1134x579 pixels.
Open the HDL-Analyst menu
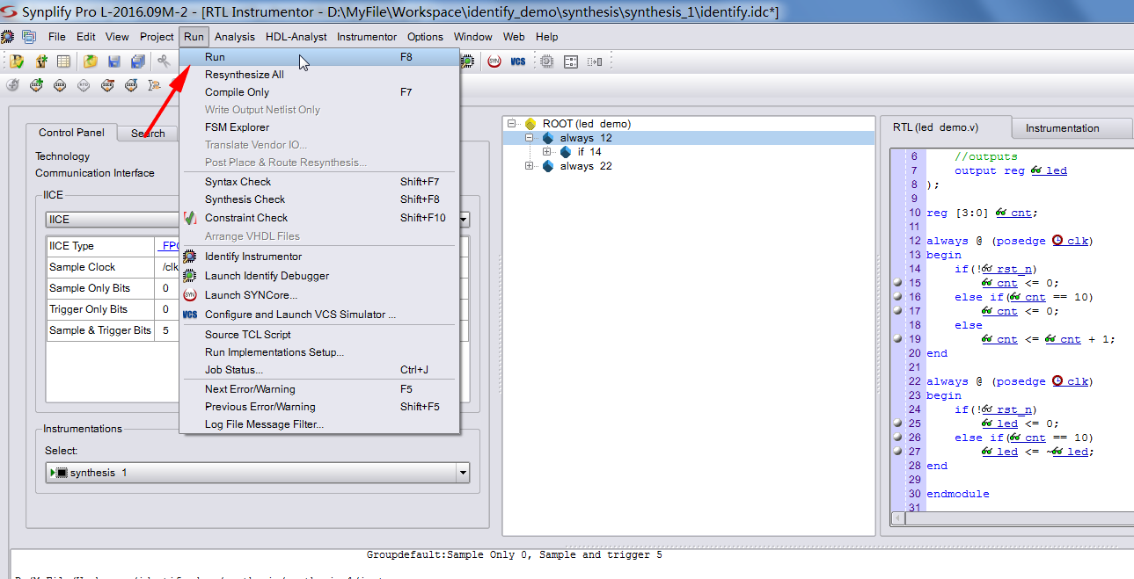(x=296, y=37)
